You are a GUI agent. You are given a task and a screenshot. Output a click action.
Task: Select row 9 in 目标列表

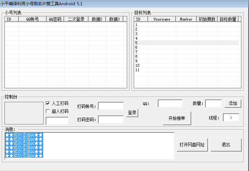click(186, 61)
